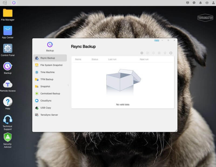216x167 pixels.
Task: Click the circular icon between edit and grid icons
Action: [153, 53]
